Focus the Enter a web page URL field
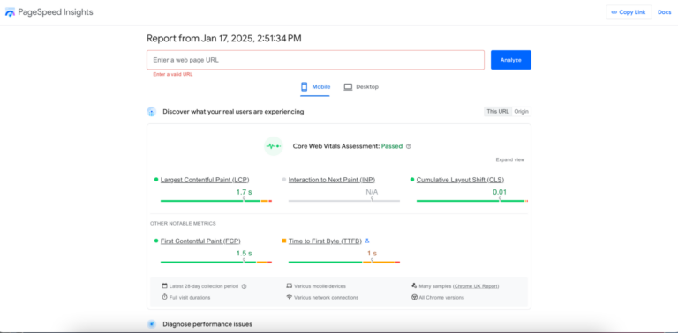 [316, 60]
